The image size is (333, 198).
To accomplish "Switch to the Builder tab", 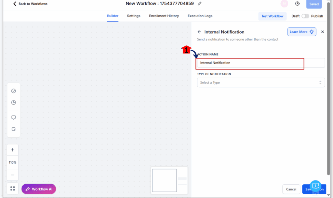I will (x=113, y=16).
